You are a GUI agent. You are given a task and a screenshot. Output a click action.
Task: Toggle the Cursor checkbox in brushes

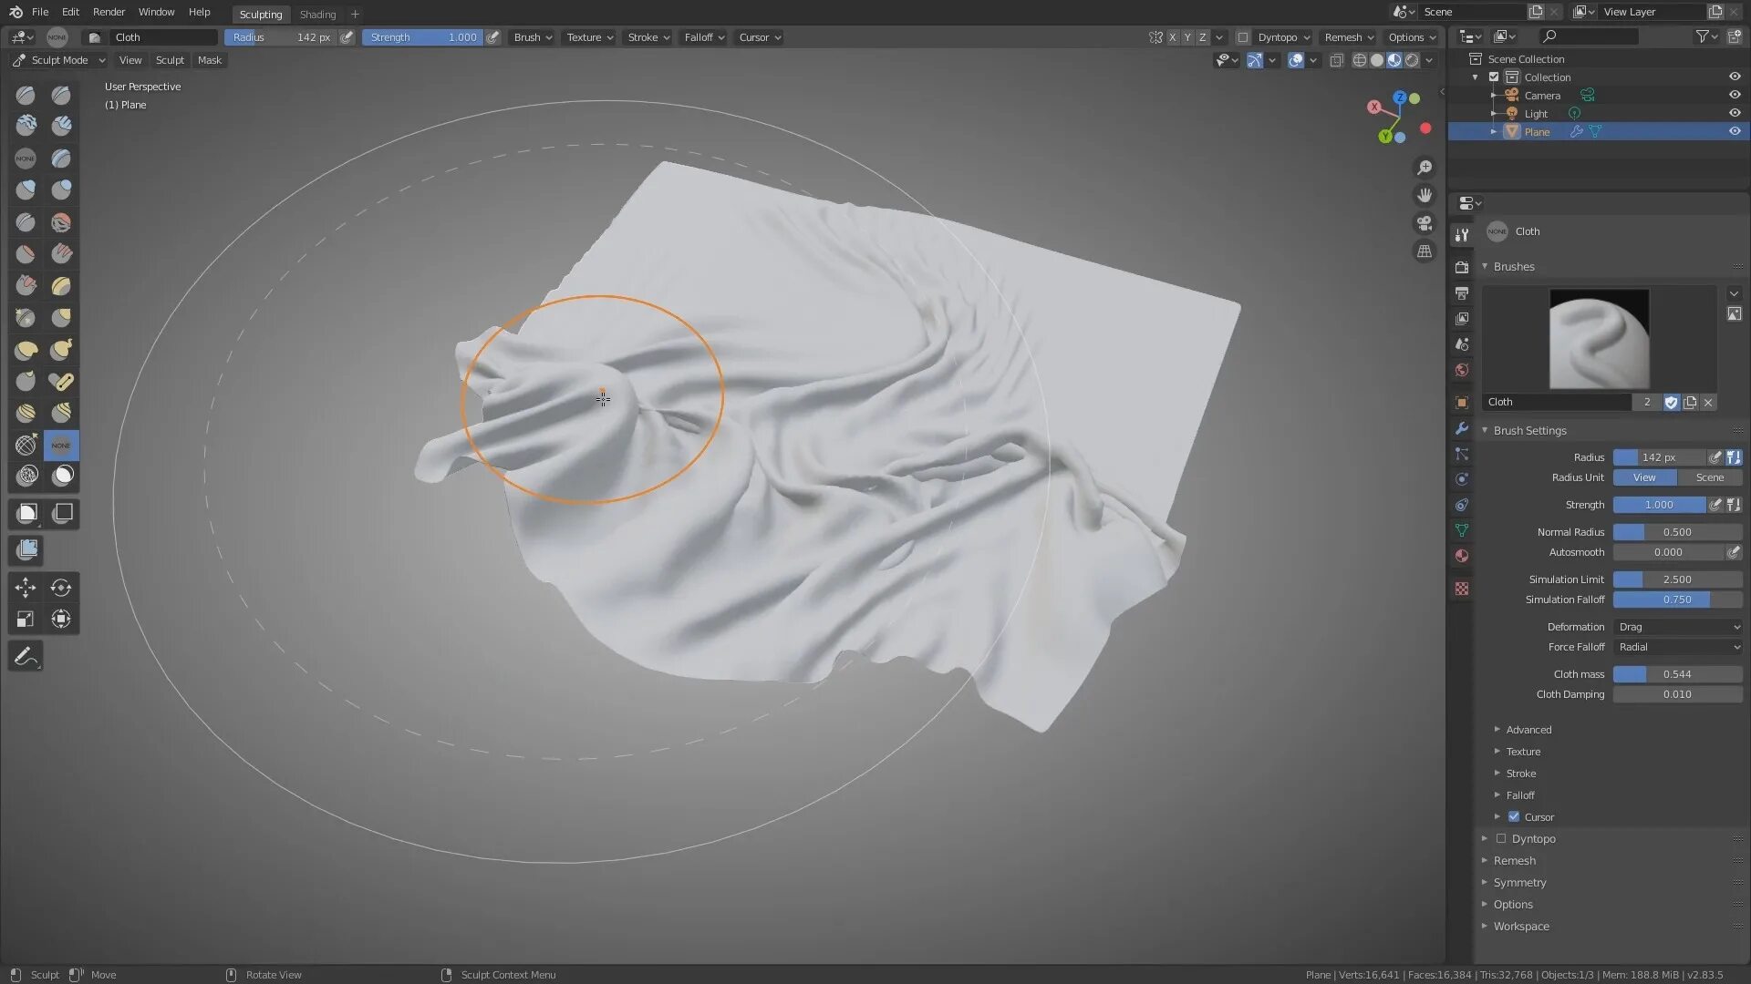coord(1513,815)
